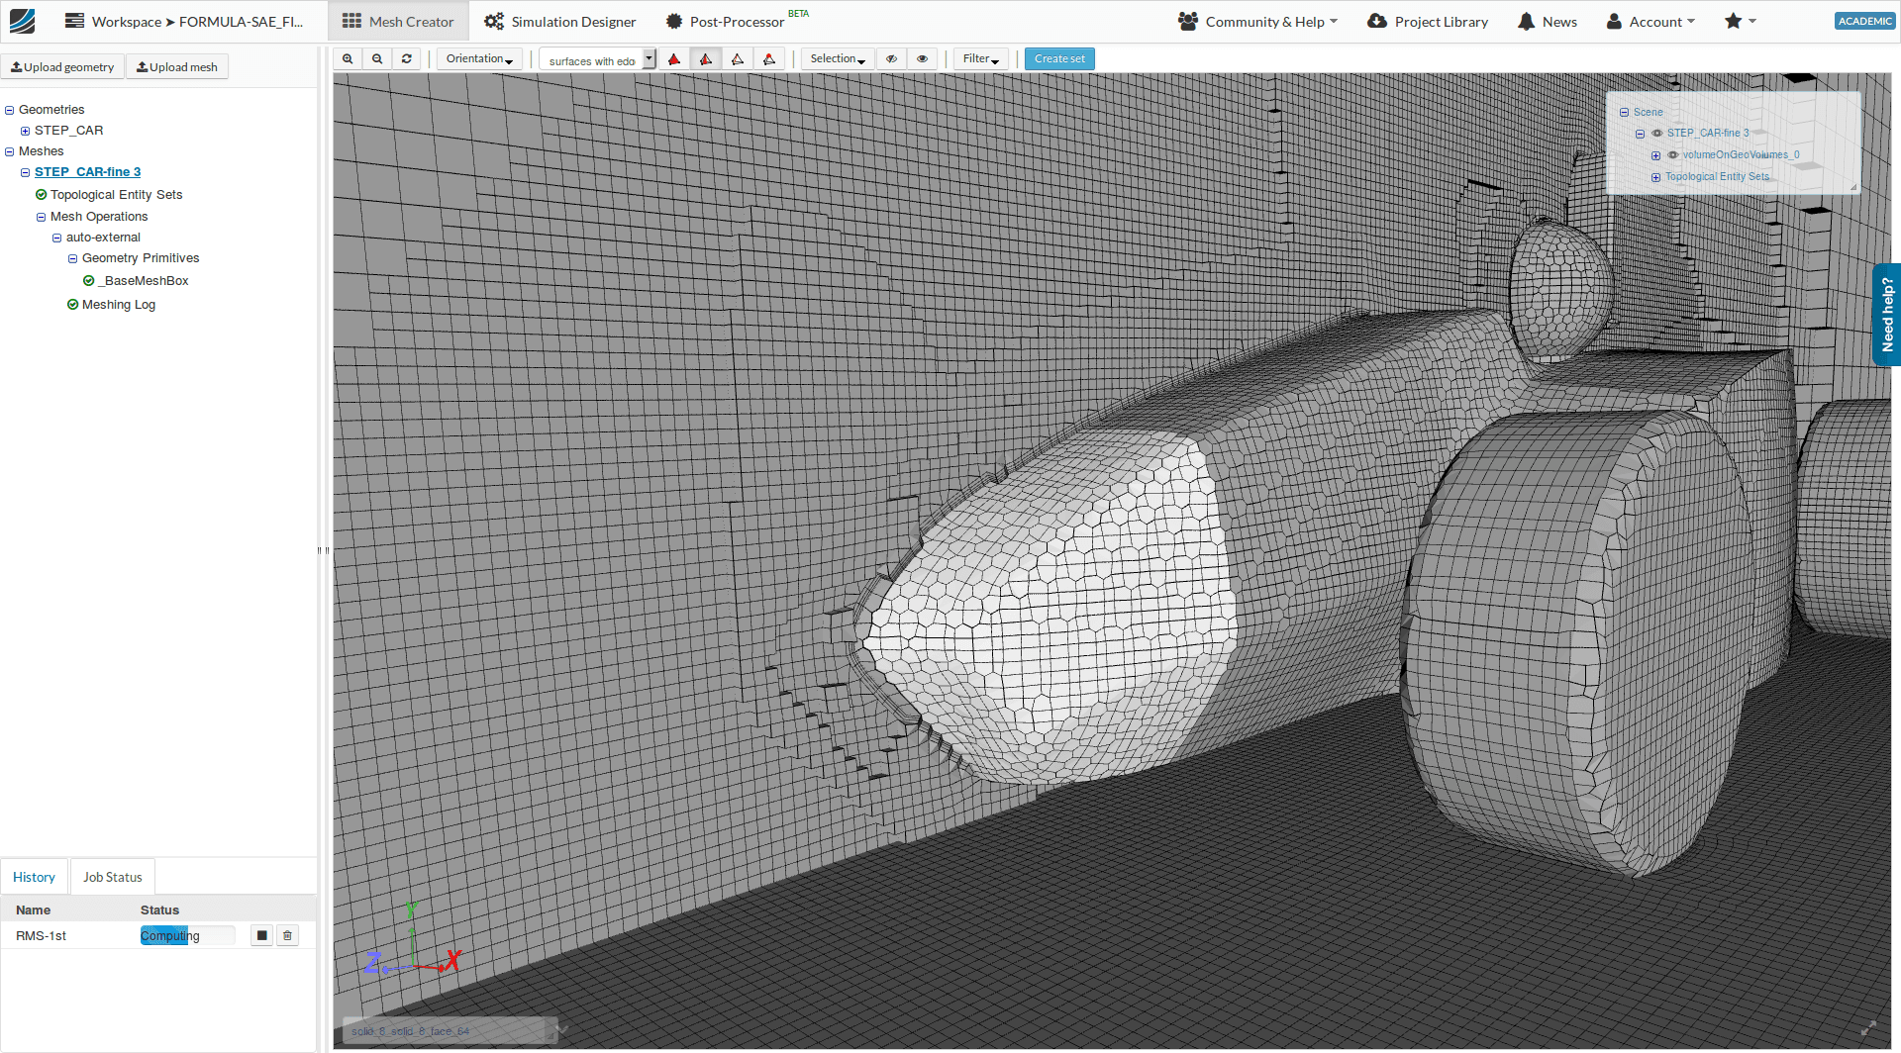This screenshot has width=1901, height=1053.
Task: Click the left panel splitter handle
Action: (323, 550)
